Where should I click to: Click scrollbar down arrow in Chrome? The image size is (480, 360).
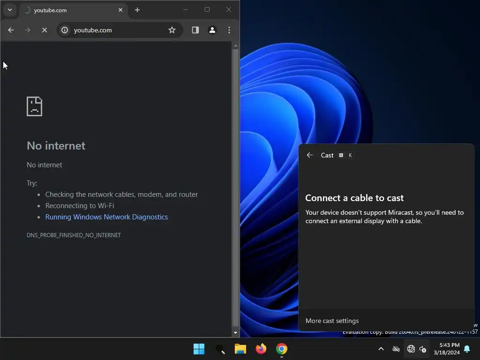pos(235,332)
